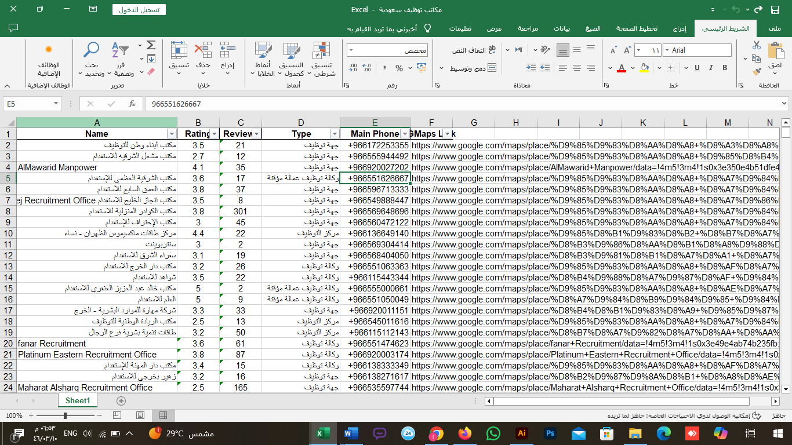Viewport: 792px width, 445px height.
Task: Expand the Arial font name dropdown
Action: pyautogui.click(x=666, y=50)
